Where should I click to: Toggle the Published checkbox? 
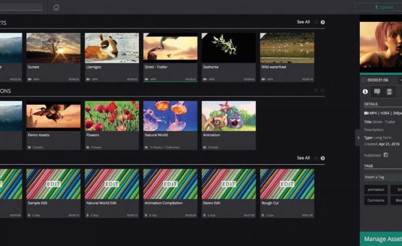click(386, 155)
